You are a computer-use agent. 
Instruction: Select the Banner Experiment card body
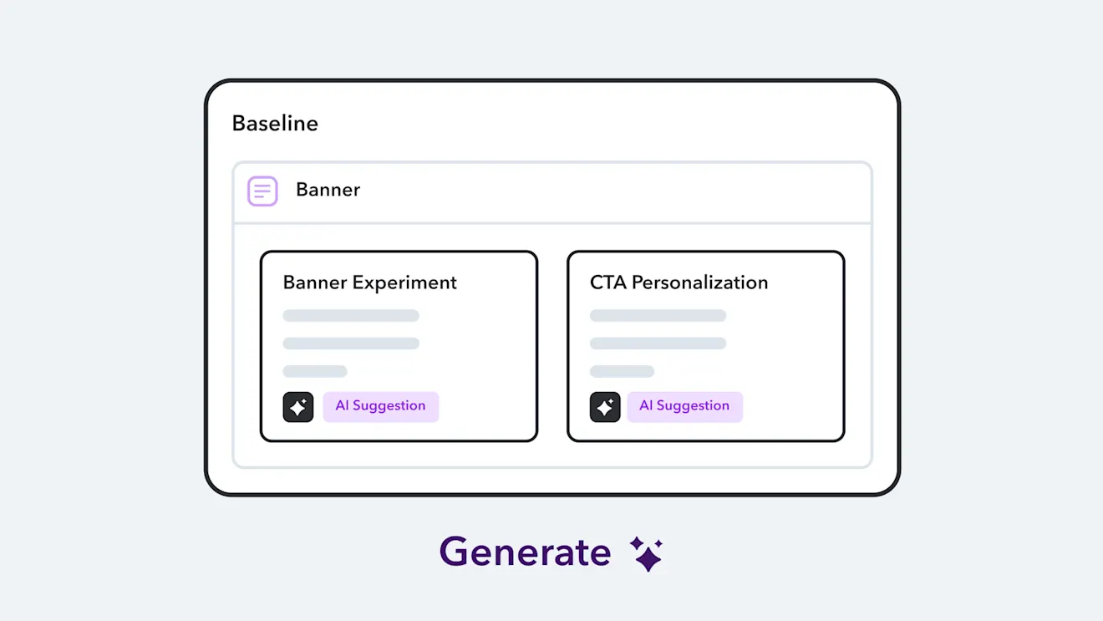pos(399,346)
